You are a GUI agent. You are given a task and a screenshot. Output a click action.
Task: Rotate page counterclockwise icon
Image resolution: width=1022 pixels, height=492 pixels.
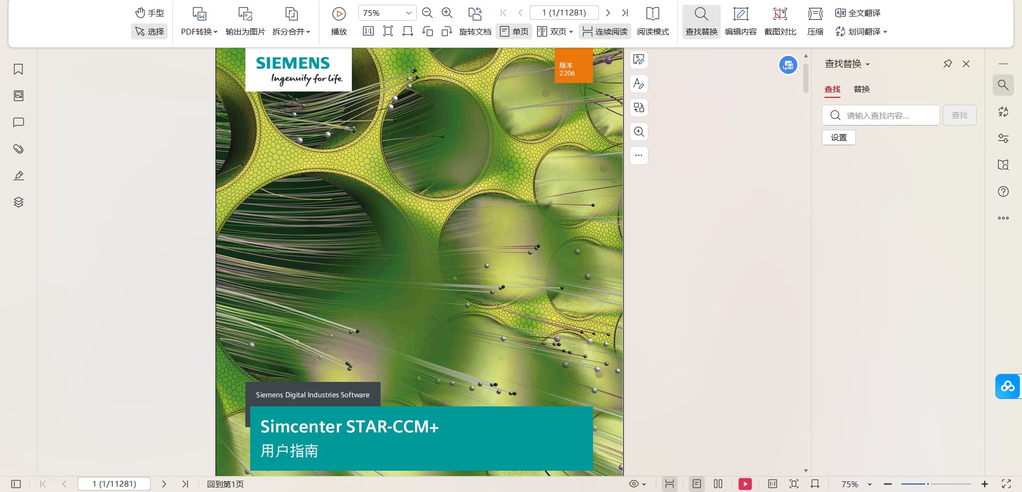(x=427, y=31)
